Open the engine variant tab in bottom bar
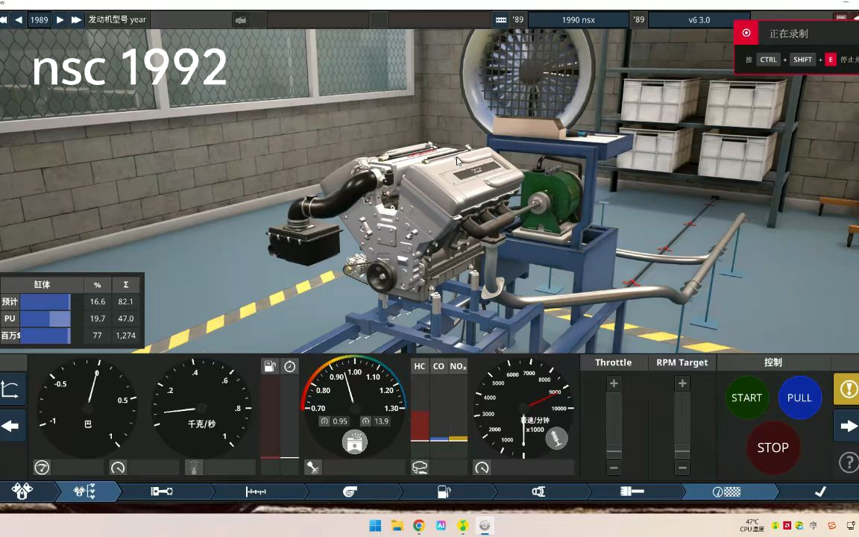This screenshot has width=859, height=537. pos(85,492)
